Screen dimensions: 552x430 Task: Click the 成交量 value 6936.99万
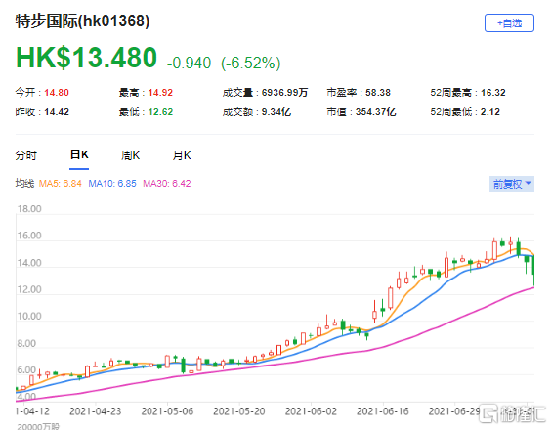(284, 93)
